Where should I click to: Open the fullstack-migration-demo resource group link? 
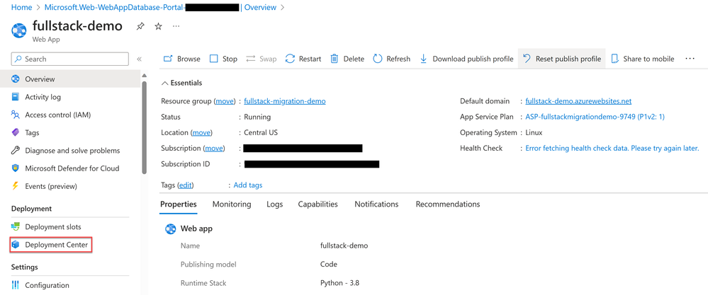tap(285, 101)
